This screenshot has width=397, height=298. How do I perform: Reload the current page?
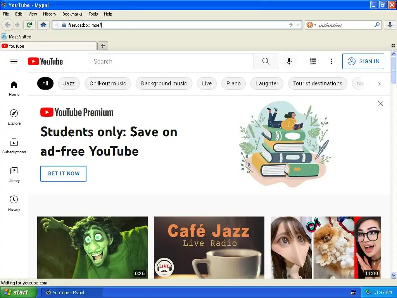pos(29,25)
